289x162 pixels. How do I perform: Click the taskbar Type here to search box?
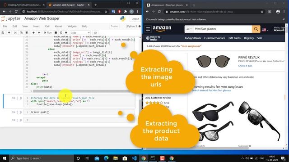(x=41, y=158)
